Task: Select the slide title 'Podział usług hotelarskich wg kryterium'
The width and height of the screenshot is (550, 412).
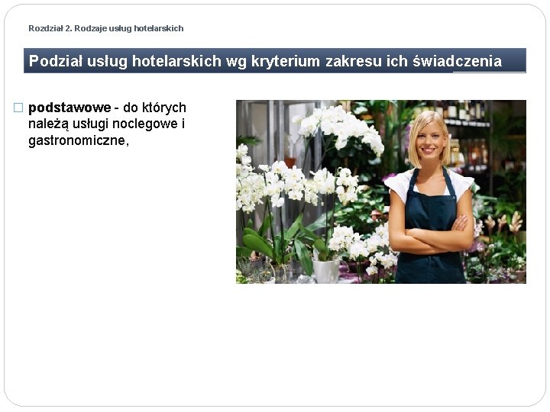Action: coord(174,61)
